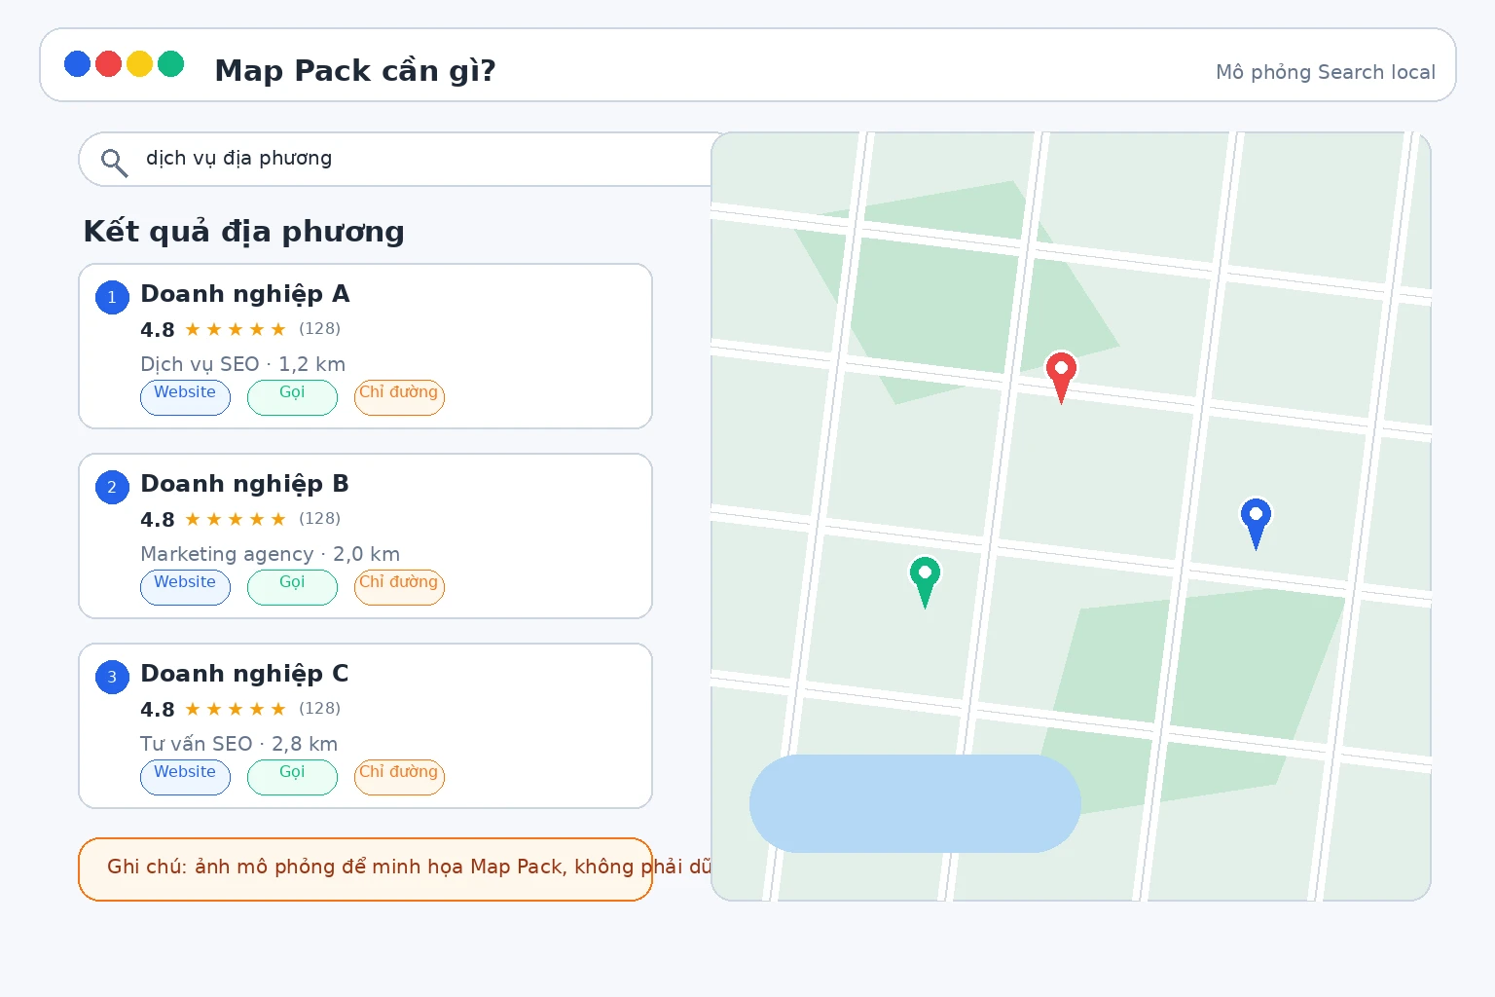
Task: Click the 'Map Pack cần gì?' title
Action: 355,71
